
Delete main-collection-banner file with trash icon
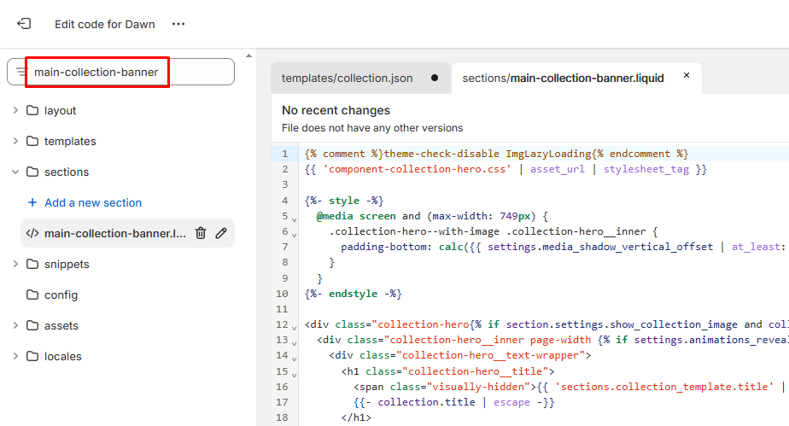click(x=201, y=233)
